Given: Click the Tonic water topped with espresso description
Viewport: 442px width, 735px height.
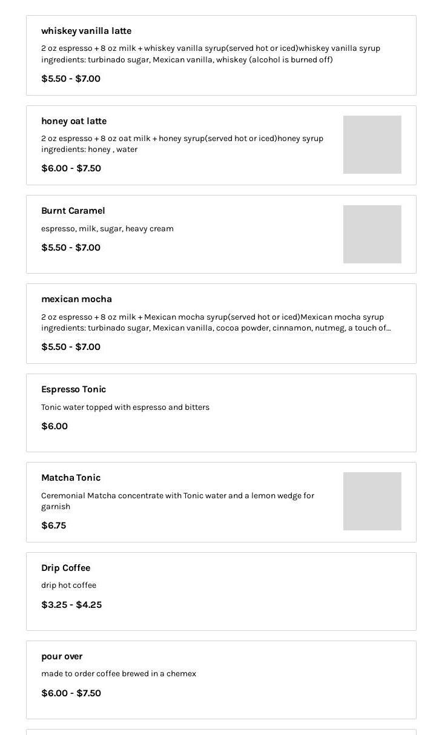Looking at the screenshot, I should pyautogui.click(x=125, y=407).
